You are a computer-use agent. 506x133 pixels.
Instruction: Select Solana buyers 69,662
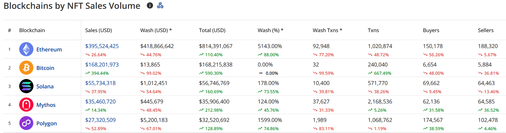(x=431, y=83)
